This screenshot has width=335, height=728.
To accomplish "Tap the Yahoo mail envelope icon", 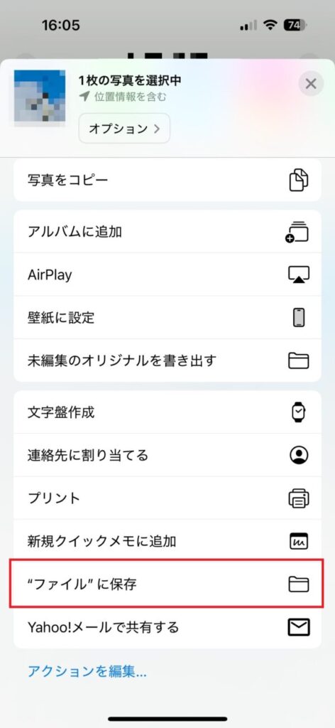I will [299, 627].
